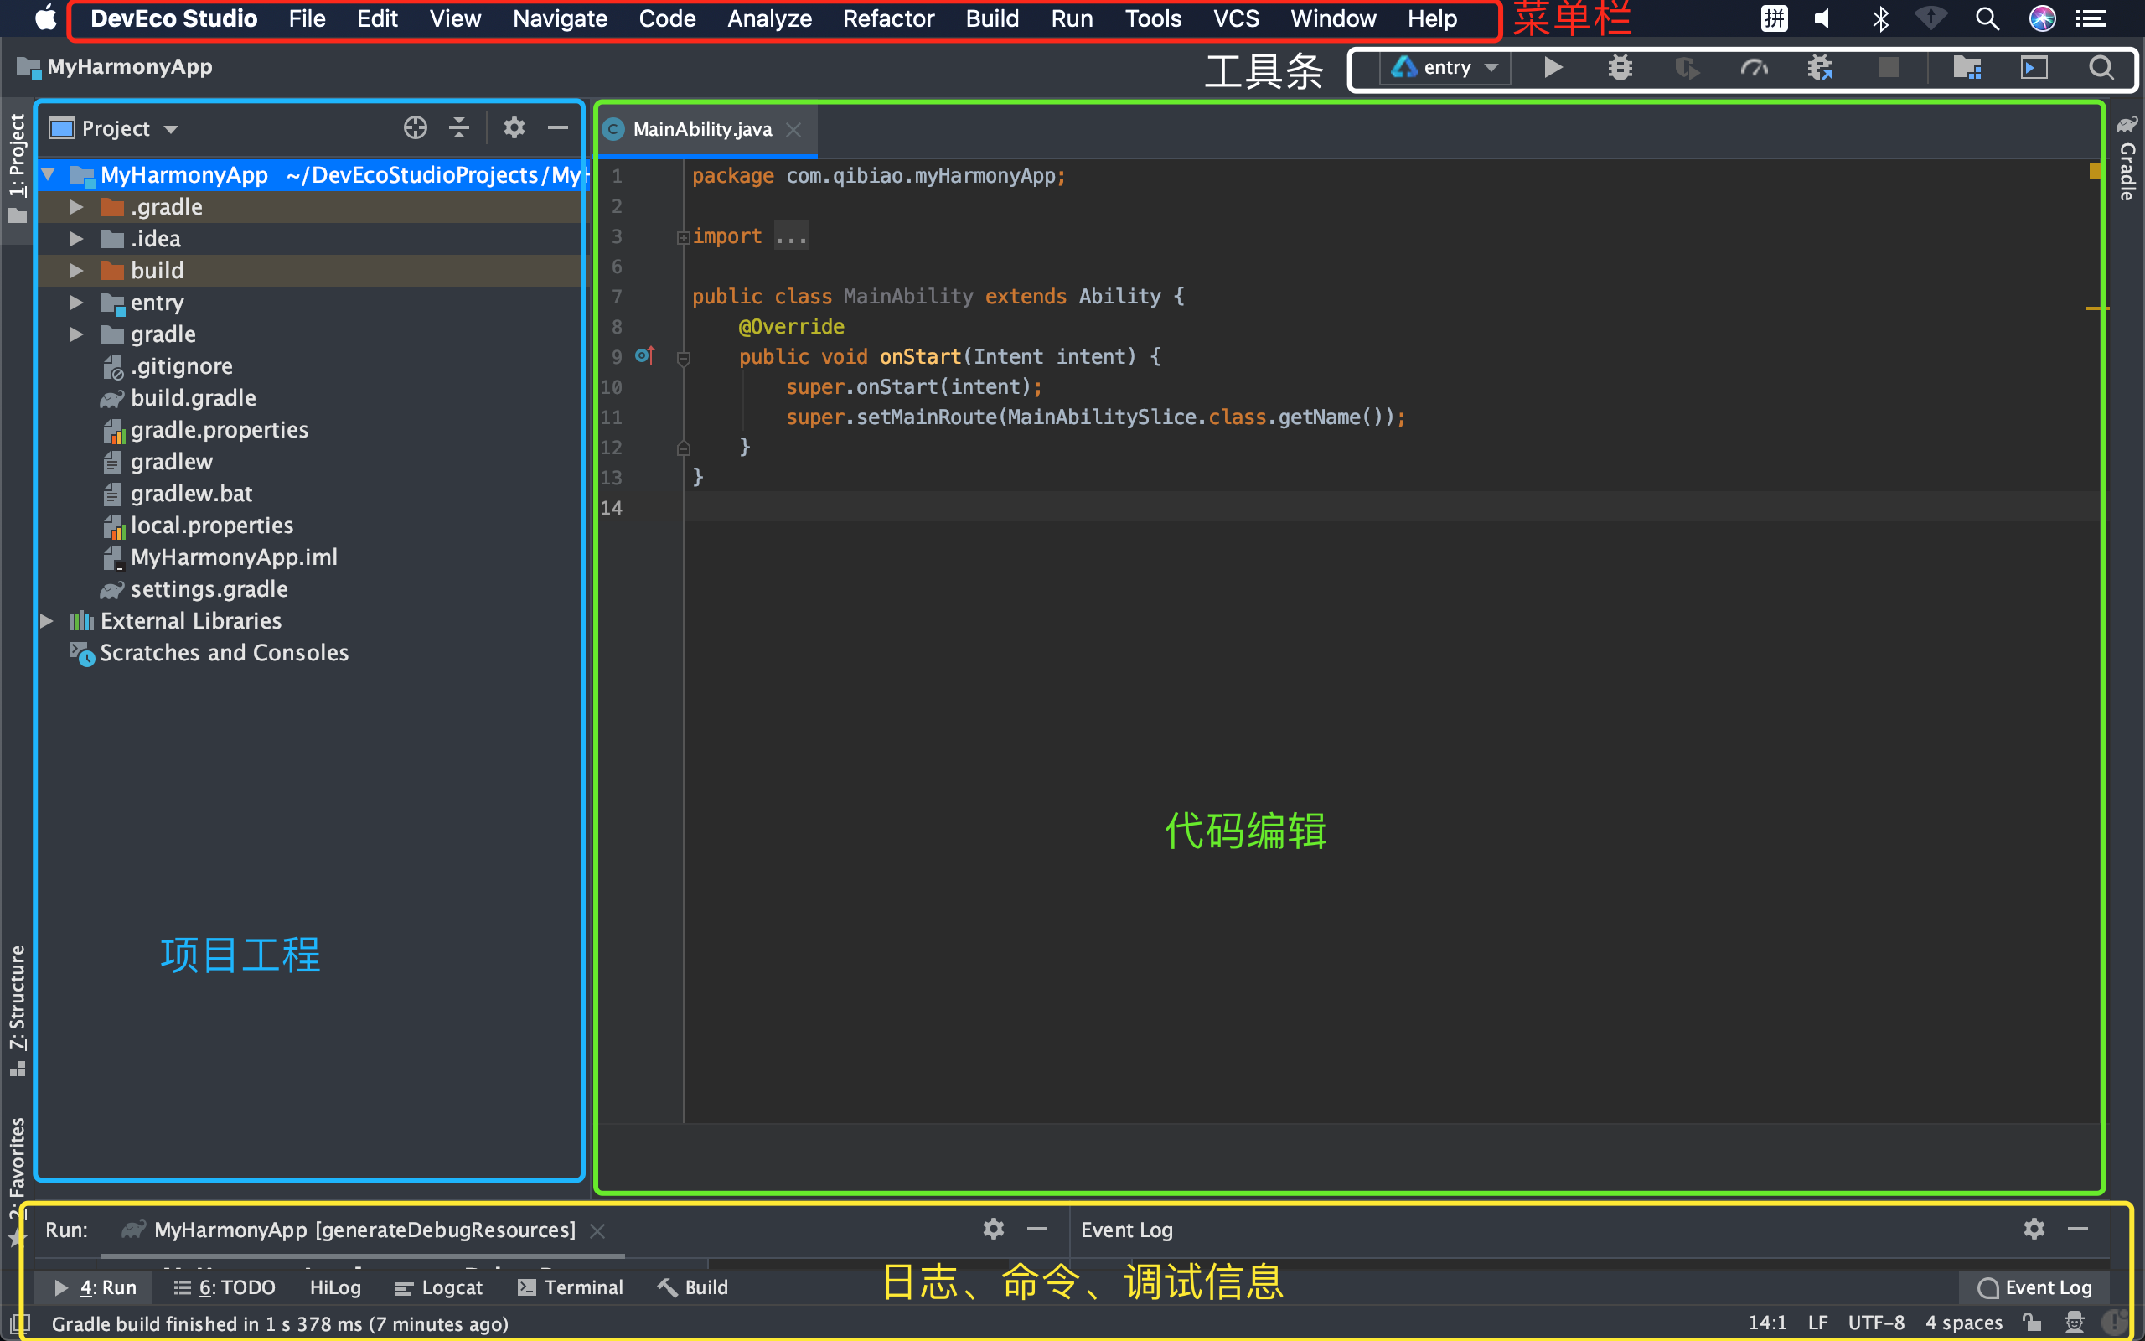
Task: Toggle the read-only lock icon in status bar
Action: coord(2033,1323)
